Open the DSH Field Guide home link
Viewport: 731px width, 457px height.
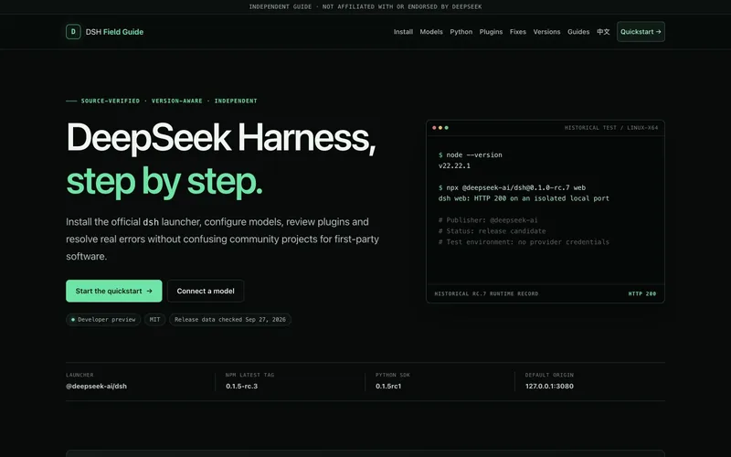click(105, 32)
